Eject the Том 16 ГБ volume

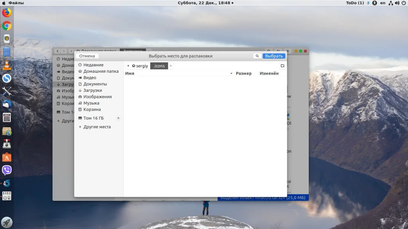pyautogui.click(x=118, y=118)
